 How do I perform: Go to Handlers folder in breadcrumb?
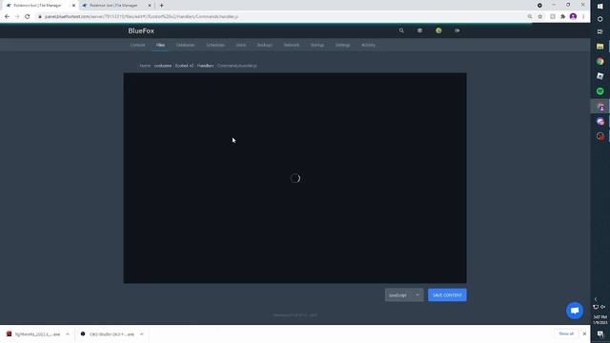click(206, 66)
